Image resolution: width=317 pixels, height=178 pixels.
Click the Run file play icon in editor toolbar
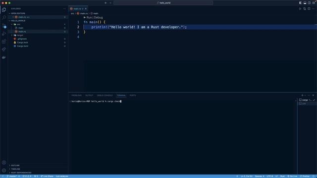click(x=300, y=9)
